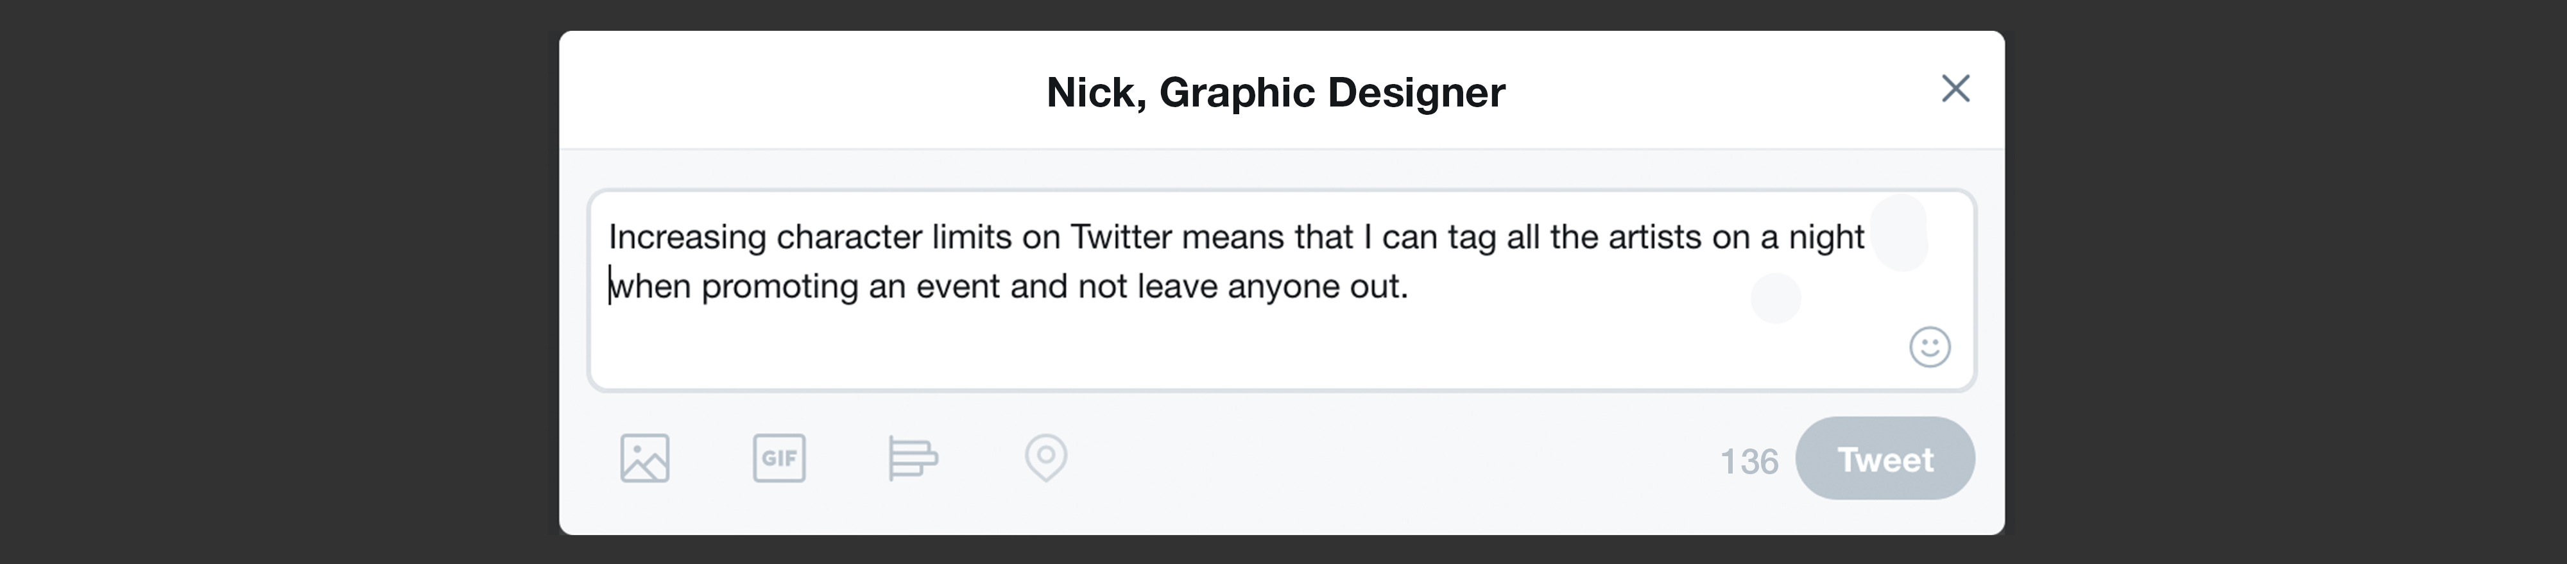Click the 136 character counter
The width and height of the screenshot is (2567, 564).
coord(1749,461)
